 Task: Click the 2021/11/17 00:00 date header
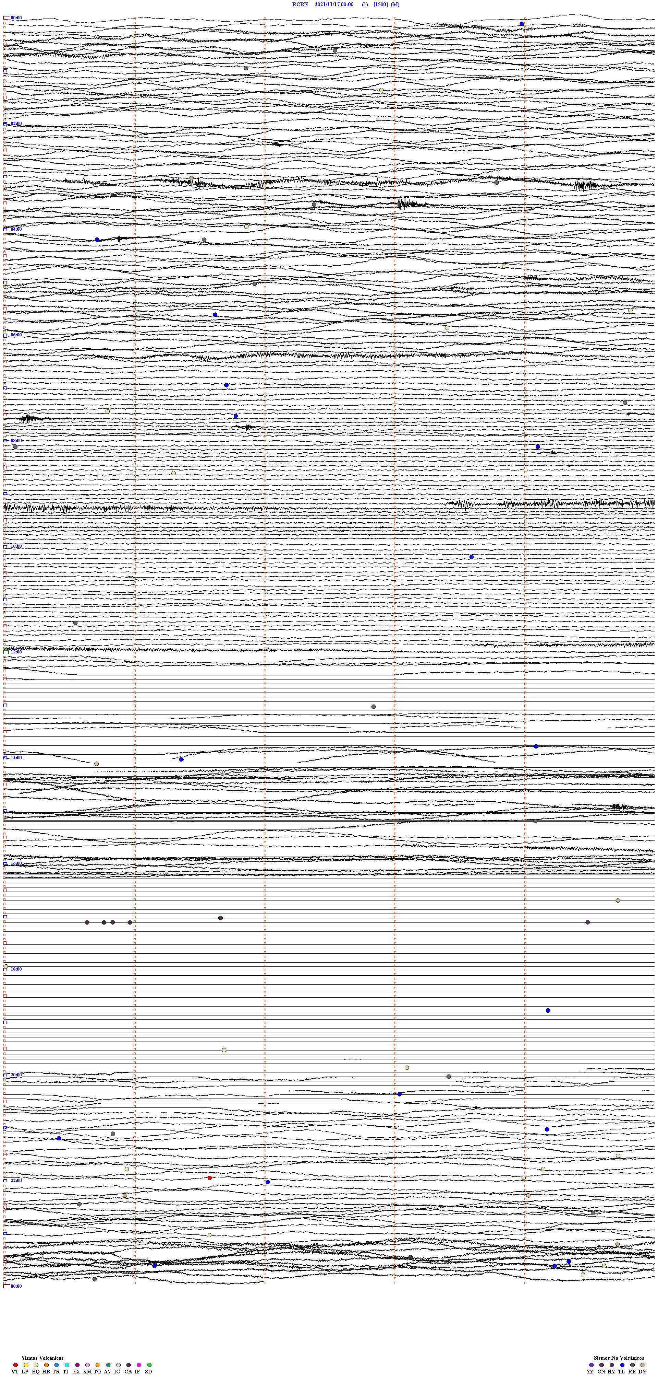pos(334,4)
